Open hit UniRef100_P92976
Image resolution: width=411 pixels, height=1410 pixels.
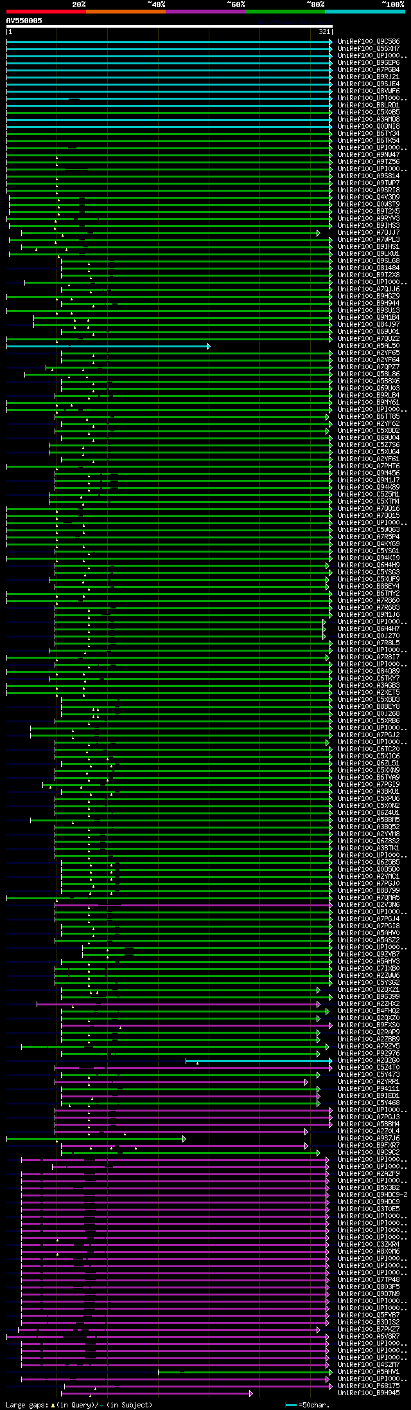(369, 1054)
